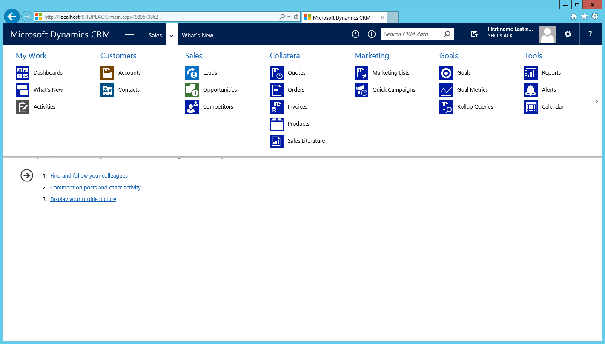
Task: Open recently viewed items clock icon
Action: [x=356, y=34]
